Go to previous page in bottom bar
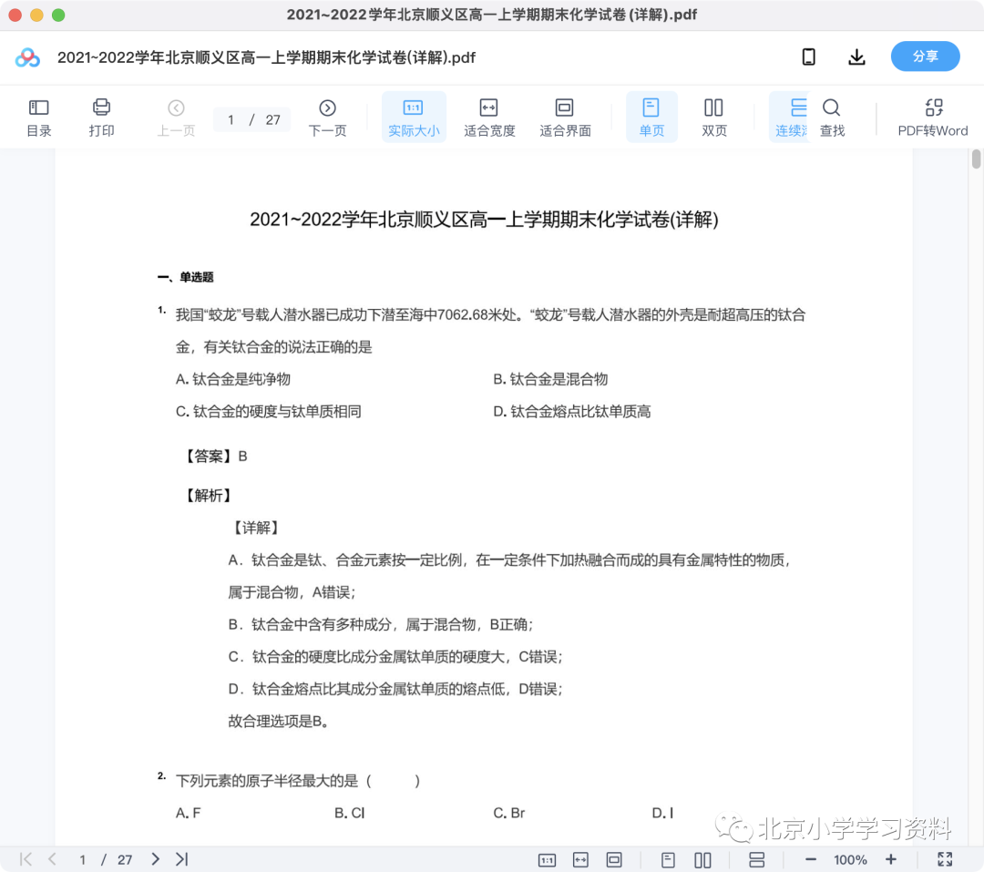 click(53, 859)
